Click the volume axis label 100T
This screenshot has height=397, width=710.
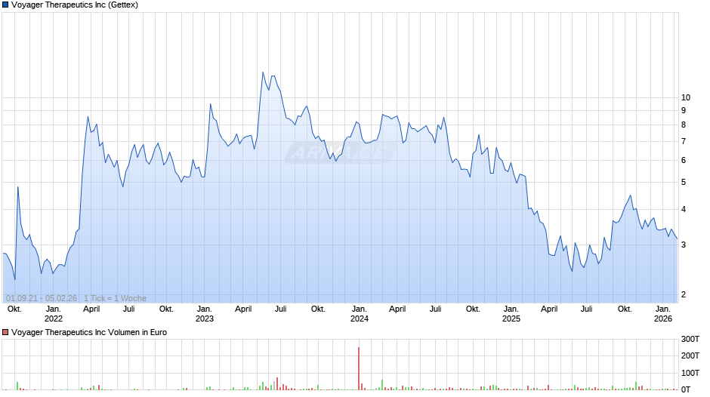click(690, 373)
